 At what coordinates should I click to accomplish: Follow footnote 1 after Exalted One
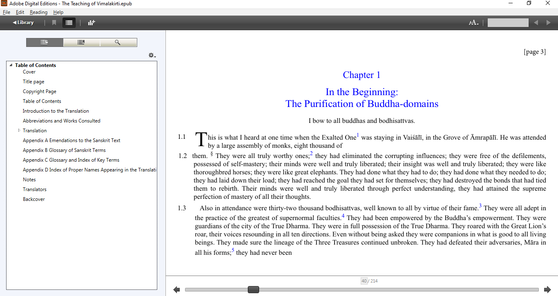coord(358,135)
